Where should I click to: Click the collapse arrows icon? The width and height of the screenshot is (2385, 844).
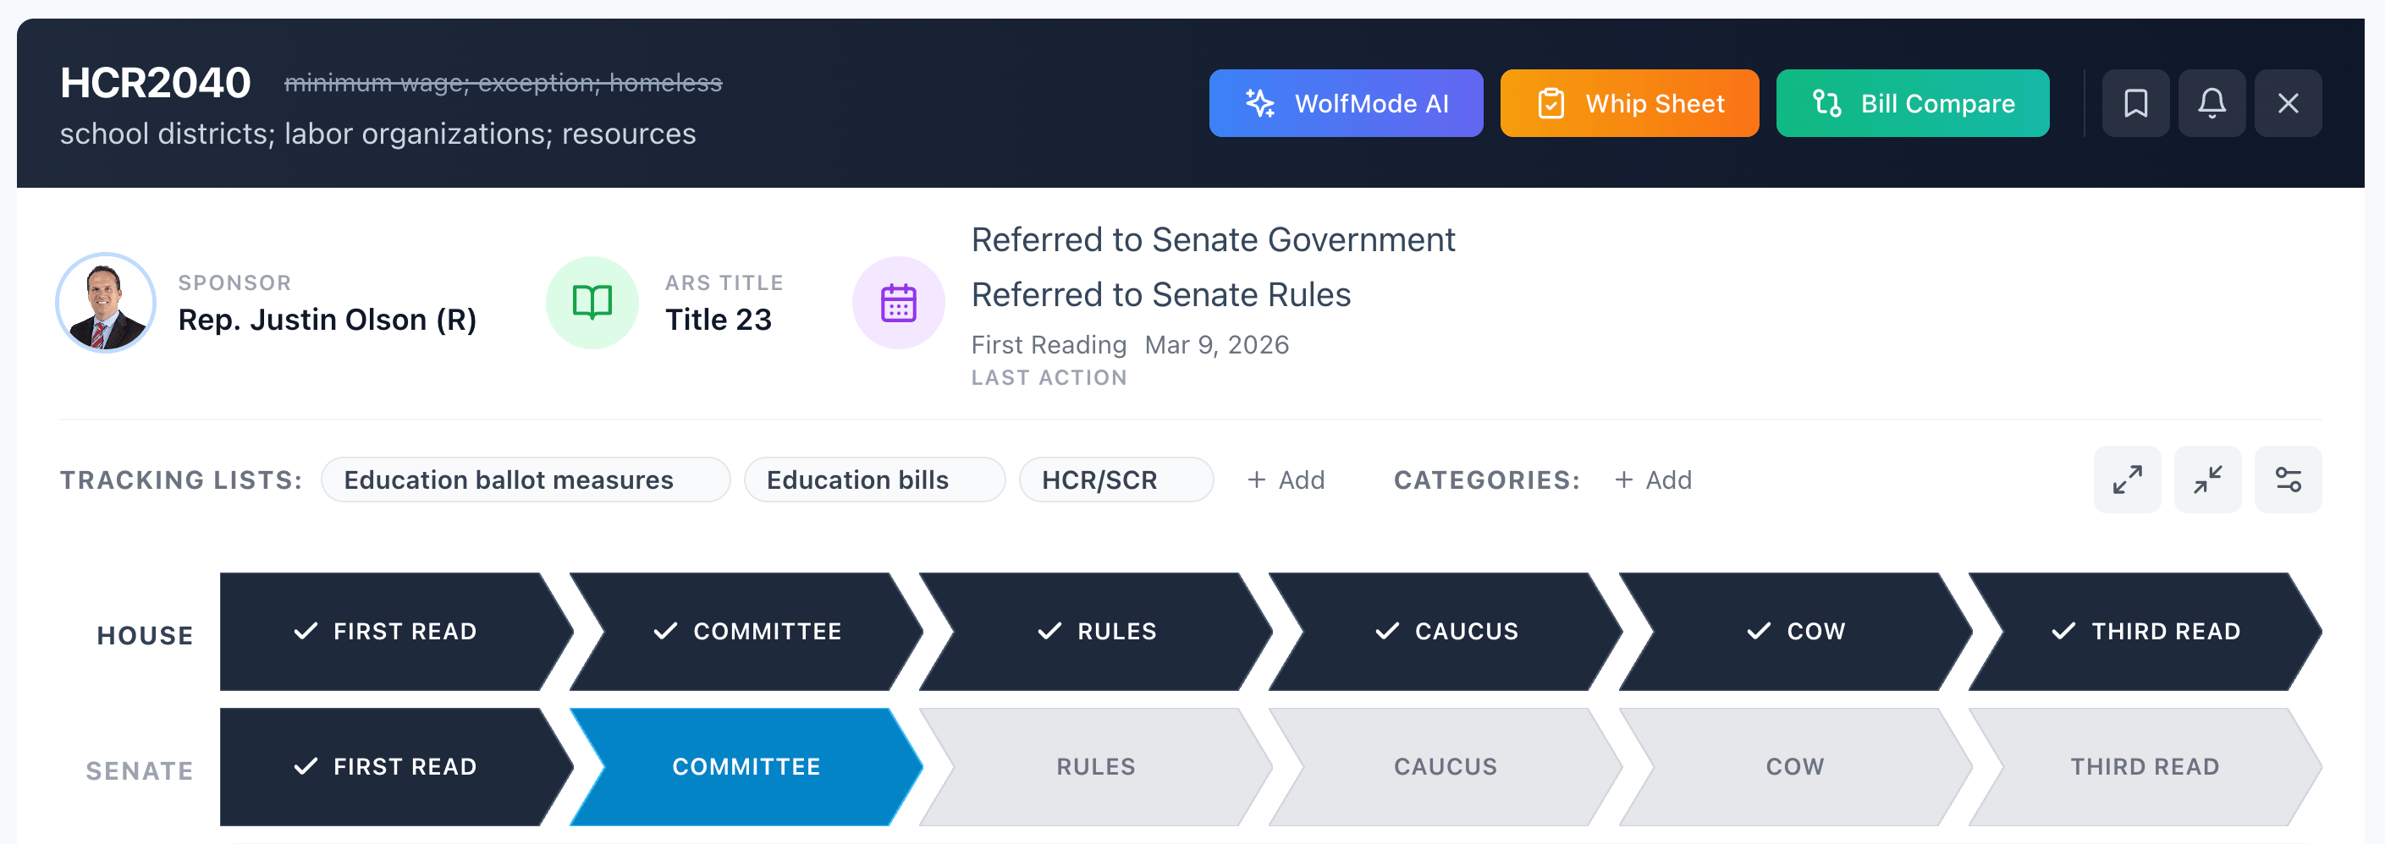pos(2207,480)
